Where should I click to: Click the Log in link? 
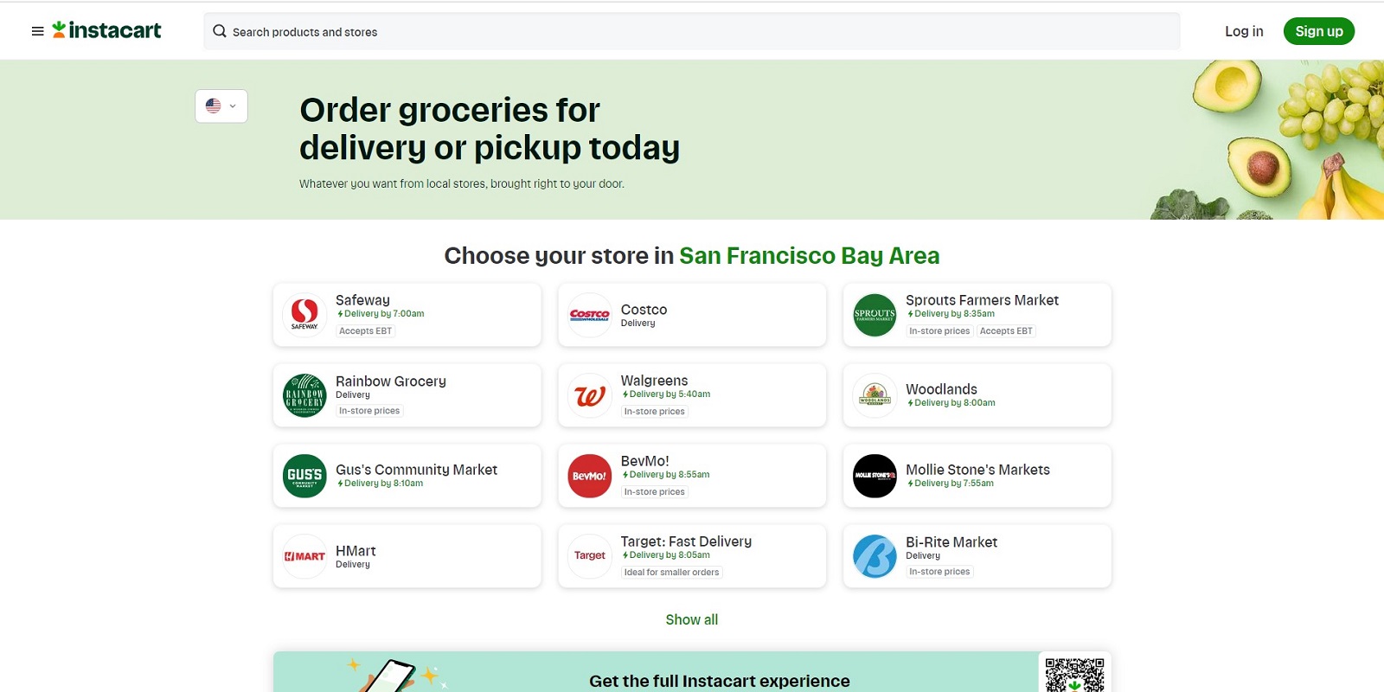coord(1243,30)
